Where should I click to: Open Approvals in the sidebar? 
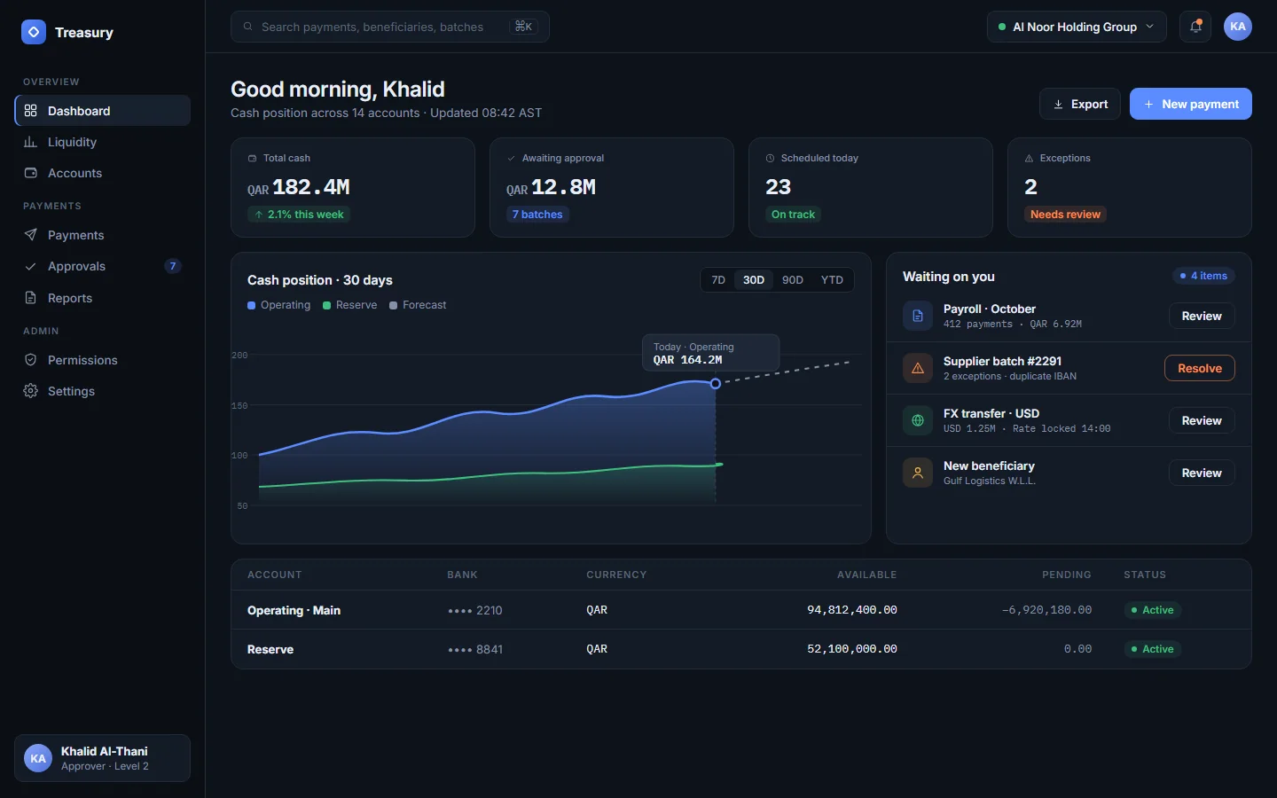[x=103, y=266]
